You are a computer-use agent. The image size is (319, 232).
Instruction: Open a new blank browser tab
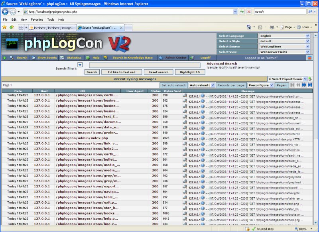pyautogui.click(x=128, y=28)
